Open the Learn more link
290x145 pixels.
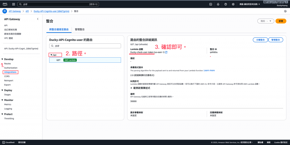coord(209,71)
